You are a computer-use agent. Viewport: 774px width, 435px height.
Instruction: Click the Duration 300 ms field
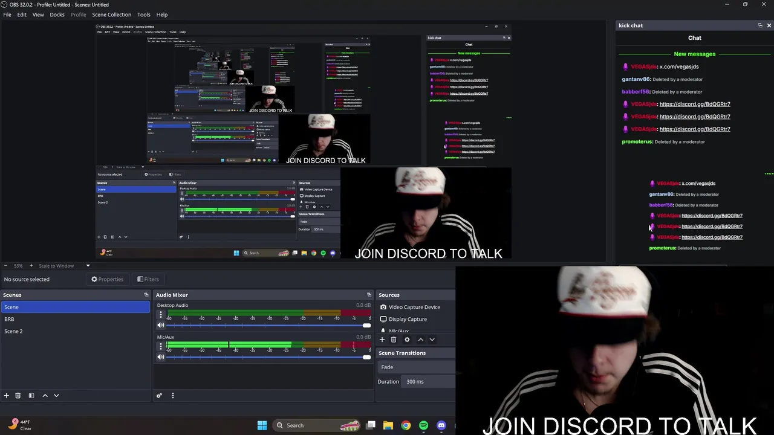click(x=429, y=381)
